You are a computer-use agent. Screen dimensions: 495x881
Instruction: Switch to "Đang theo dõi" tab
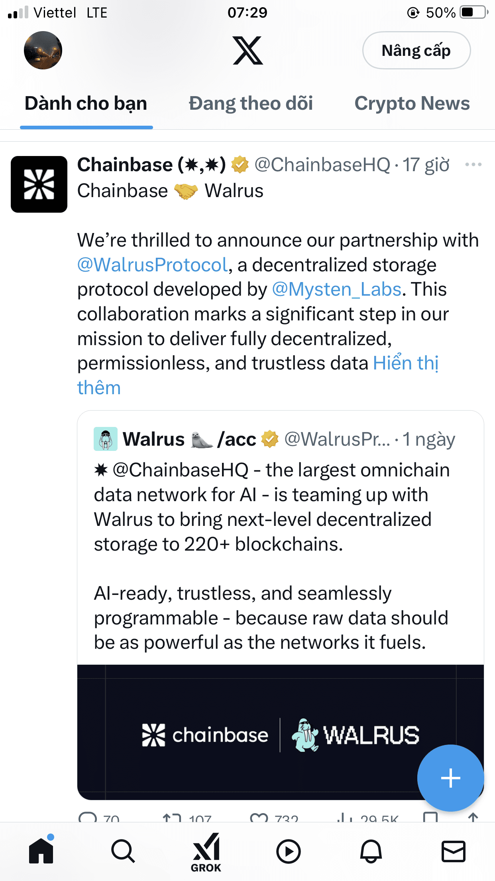(251, 104)
